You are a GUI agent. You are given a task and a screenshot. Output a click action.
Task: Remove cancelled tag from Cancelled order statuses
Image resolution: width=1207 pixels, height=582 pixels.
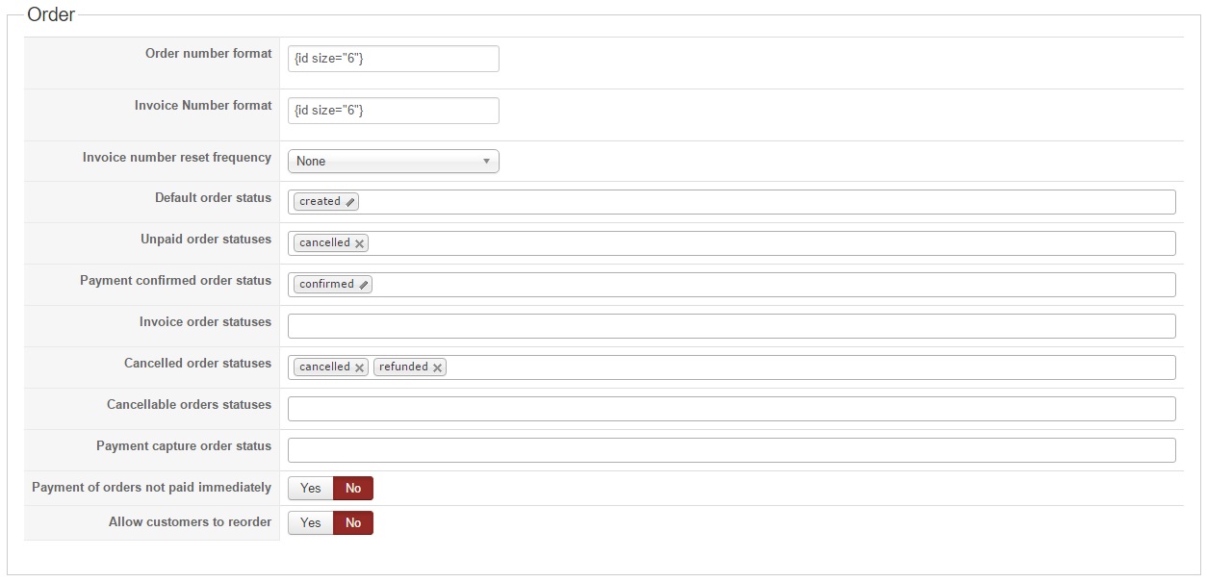[x=359, y=367]
